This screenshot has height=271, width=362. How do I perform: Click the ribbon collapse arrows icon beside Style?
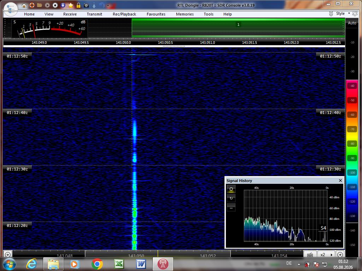pyautogui.click(x=331, y=14)
